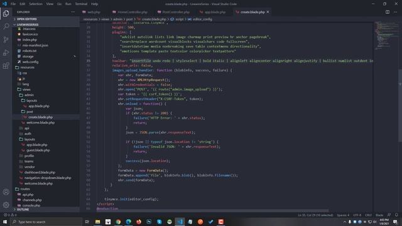This screenshot has height=226, width=402.
Task: Open web.config file
Action: coord(30,62)
